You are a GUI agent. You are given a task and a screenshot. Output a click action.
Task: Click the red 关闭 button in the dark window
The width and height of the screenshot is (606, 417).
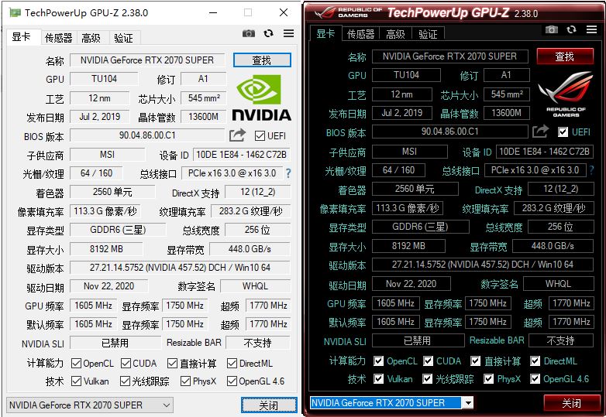point(571,403)
